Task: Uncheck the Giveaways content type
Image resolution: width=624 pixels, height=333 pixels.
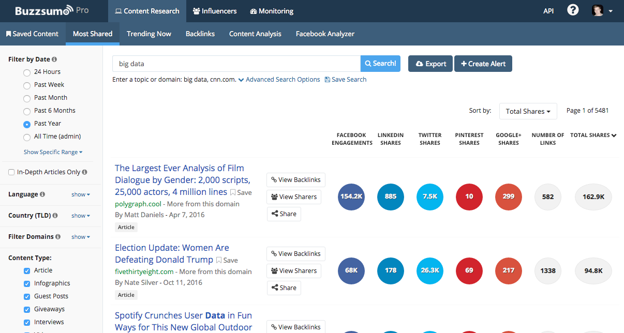Action: pos(27,309)
